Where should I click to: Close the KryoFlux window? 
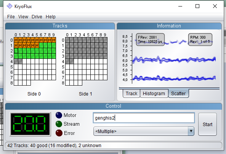click(x=215, y=6)
